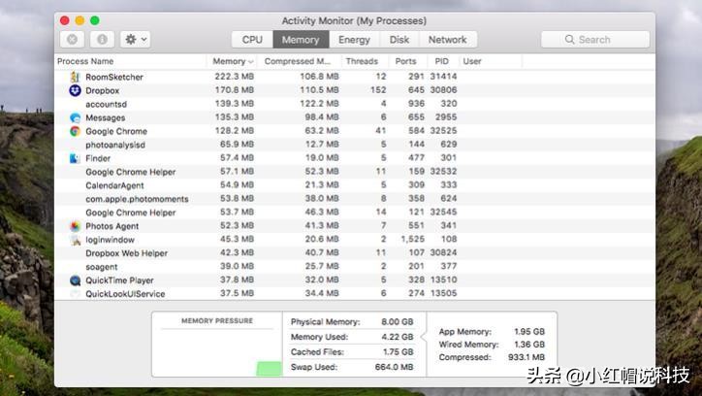Click the Physical Memory 8.00 GB value
Screen dimensions: 702x396
tap(398, 321)
